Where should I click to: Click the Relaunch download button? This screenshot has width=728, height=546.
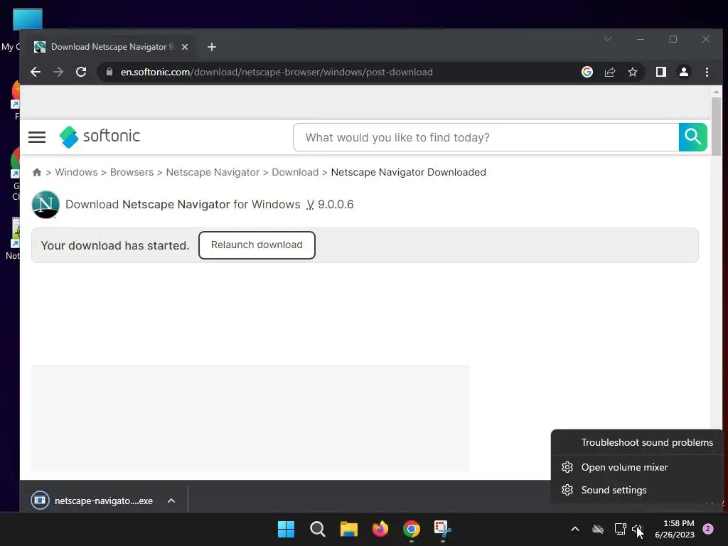tap(257, 245)
